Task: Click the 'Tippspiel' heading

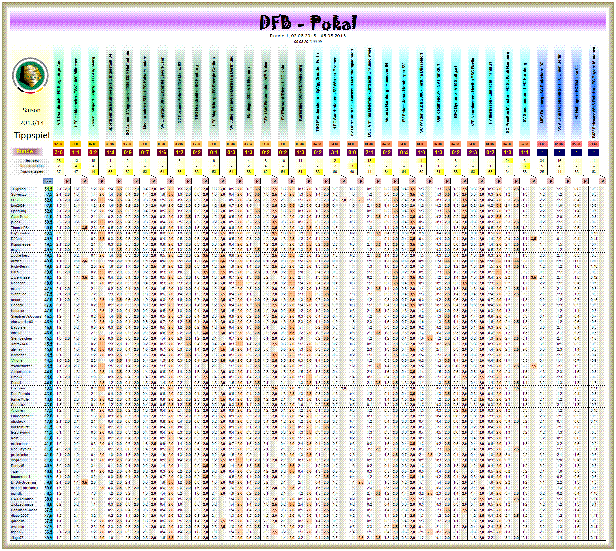Action: (32, 135)
